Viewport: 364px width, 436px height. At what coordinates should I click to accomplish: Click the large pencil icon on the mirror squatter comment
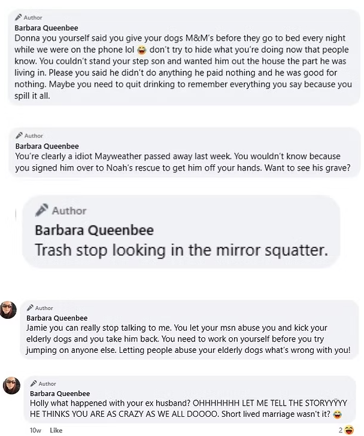[42, 211]
